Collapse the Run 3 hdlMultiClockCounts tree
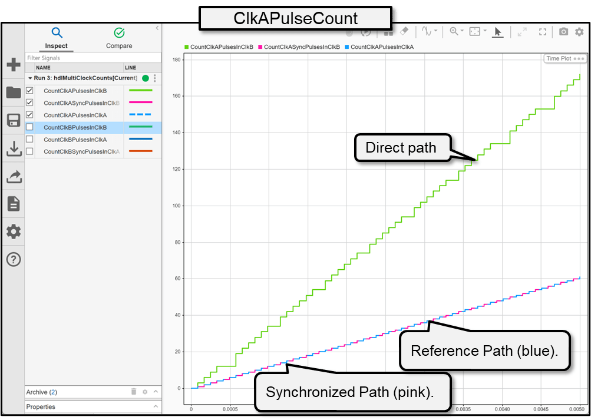Image resolution: width=591 pixels, height=420 pixels. tap(30, 78)
